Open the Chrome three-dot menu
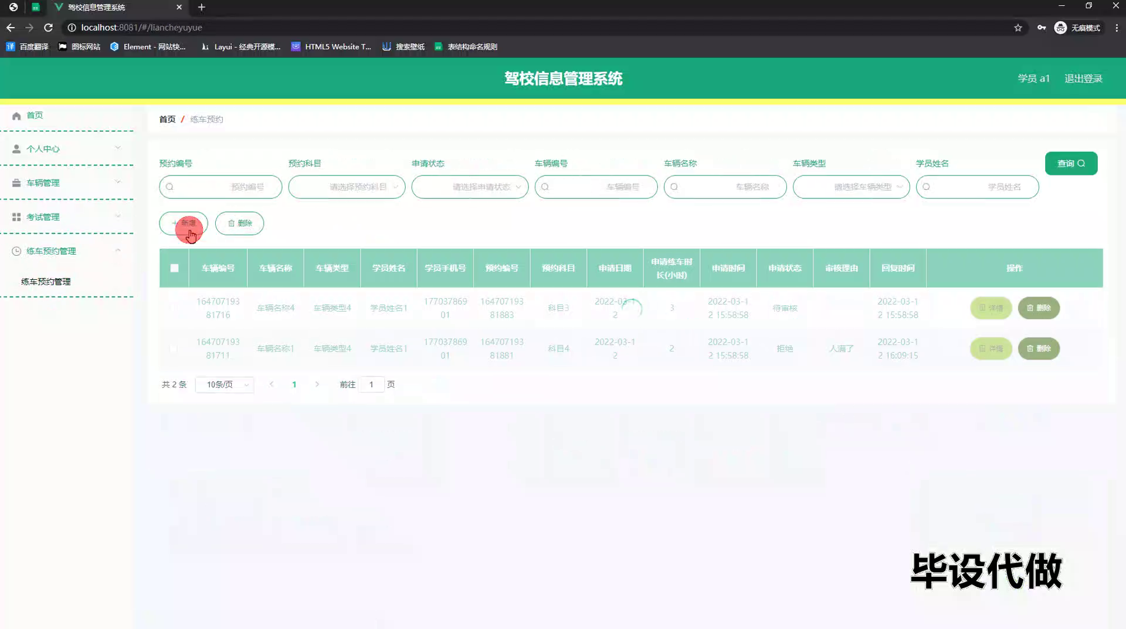This screenshot has width=1126, height=629. tap(1117, 28)
